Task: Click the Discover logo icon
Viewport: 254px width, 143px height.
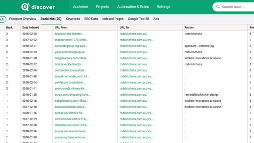Action: 25,7
